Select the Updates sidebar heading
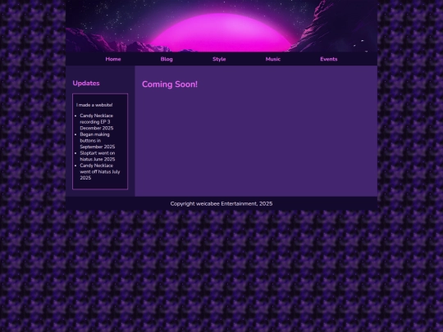The height and width of the screenshot is (332, 443). coord(86,84)
